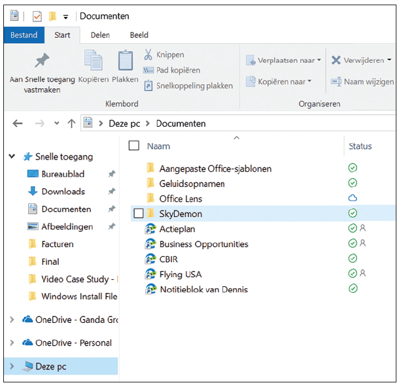Screen dimensions: 401x387
Task: Click the Forward arrow in the navigation bar
Action: point(39,124)
